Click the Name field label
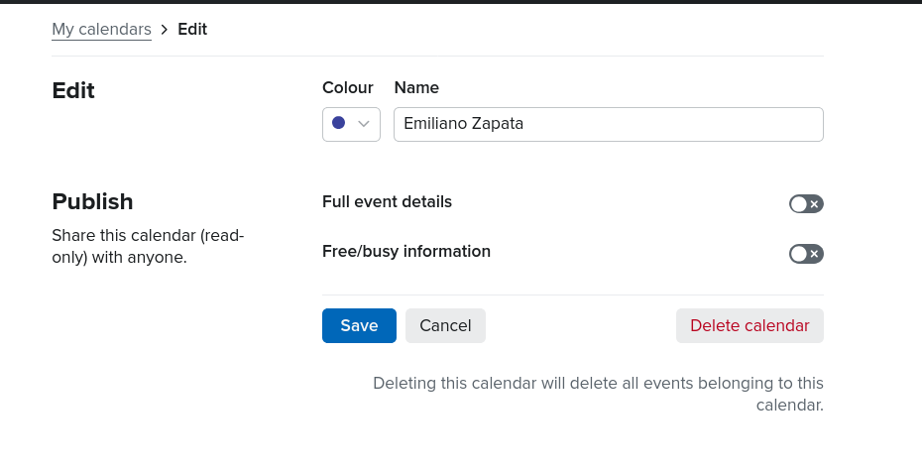Viewport: 922px width, 472px height. [416, 87]
